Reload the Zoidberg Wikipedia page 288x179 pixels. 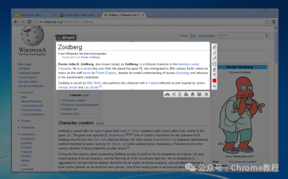point(29,22)
